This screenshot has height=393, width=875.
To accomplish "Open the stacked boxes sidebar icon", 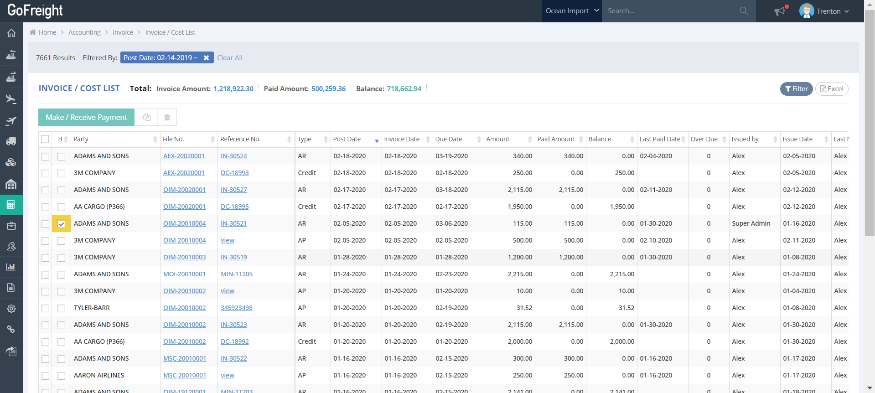I will tap(11, 162).
